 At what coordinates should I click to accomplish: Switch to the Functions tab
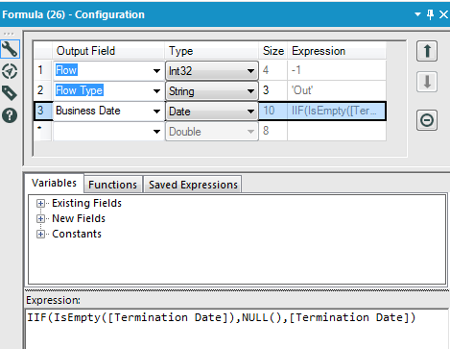pos(113,185)
